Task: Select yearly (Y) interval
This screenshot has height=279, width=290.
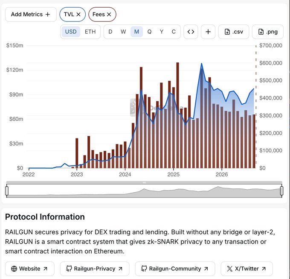Action: point(162,32)
